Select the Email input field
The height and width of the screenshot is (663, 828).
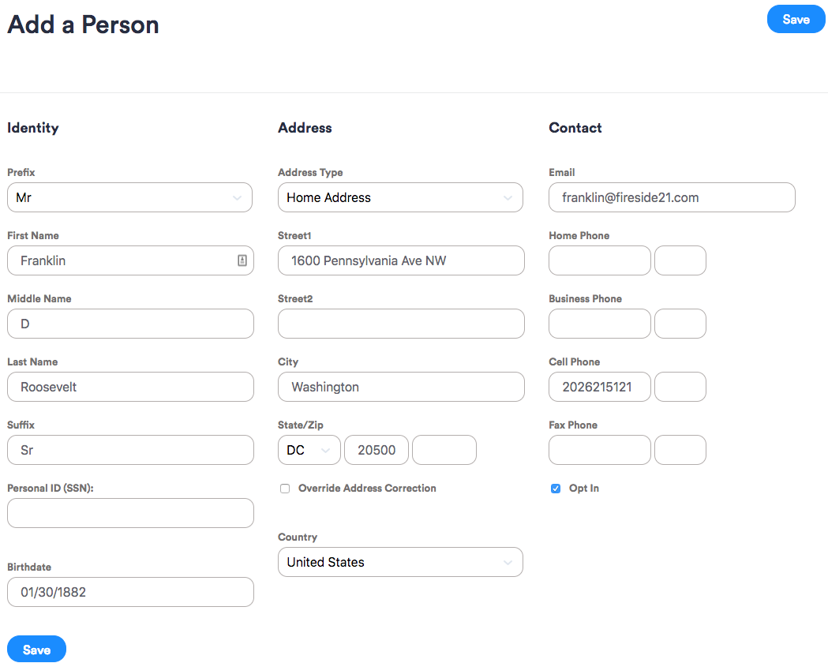point(672,197)
